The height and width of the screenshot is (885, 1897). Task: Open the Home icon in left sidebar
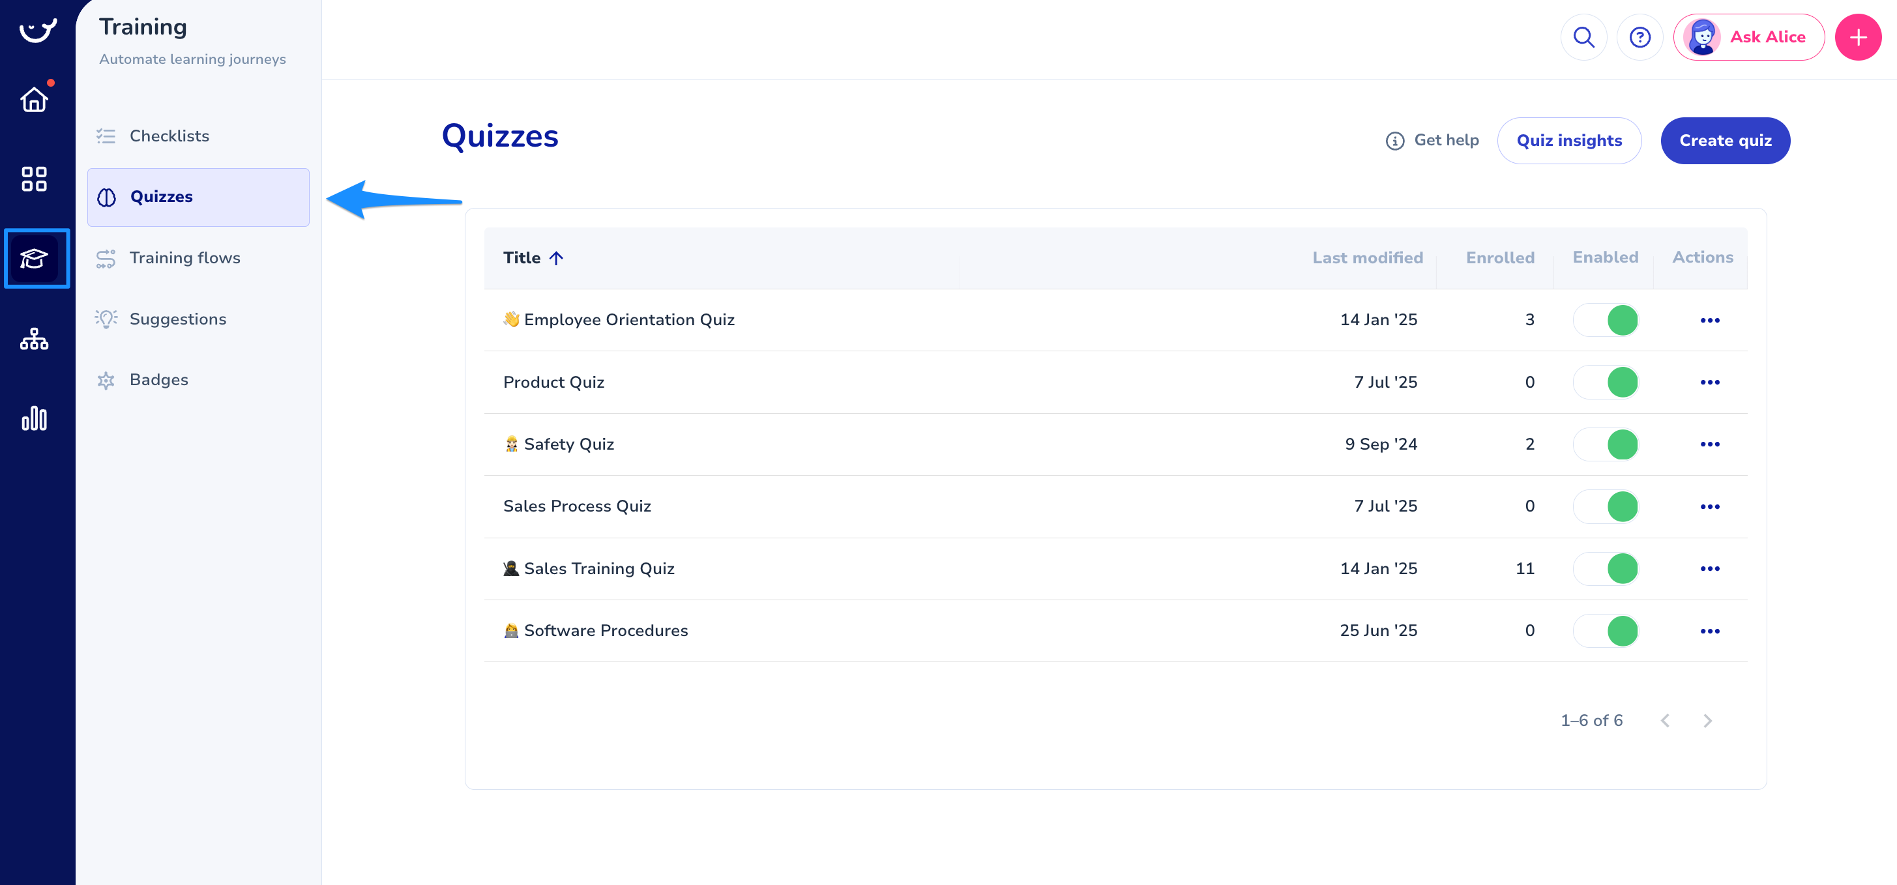click(x=34, y=100)
